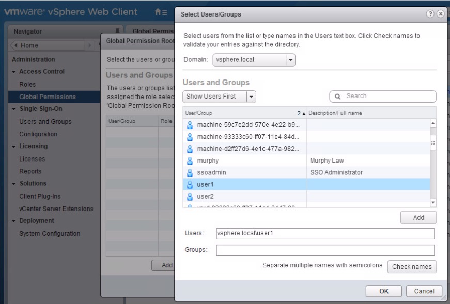Click the Add button below the user list
Screen dimensions: 450x304
(x=418, y=217)
